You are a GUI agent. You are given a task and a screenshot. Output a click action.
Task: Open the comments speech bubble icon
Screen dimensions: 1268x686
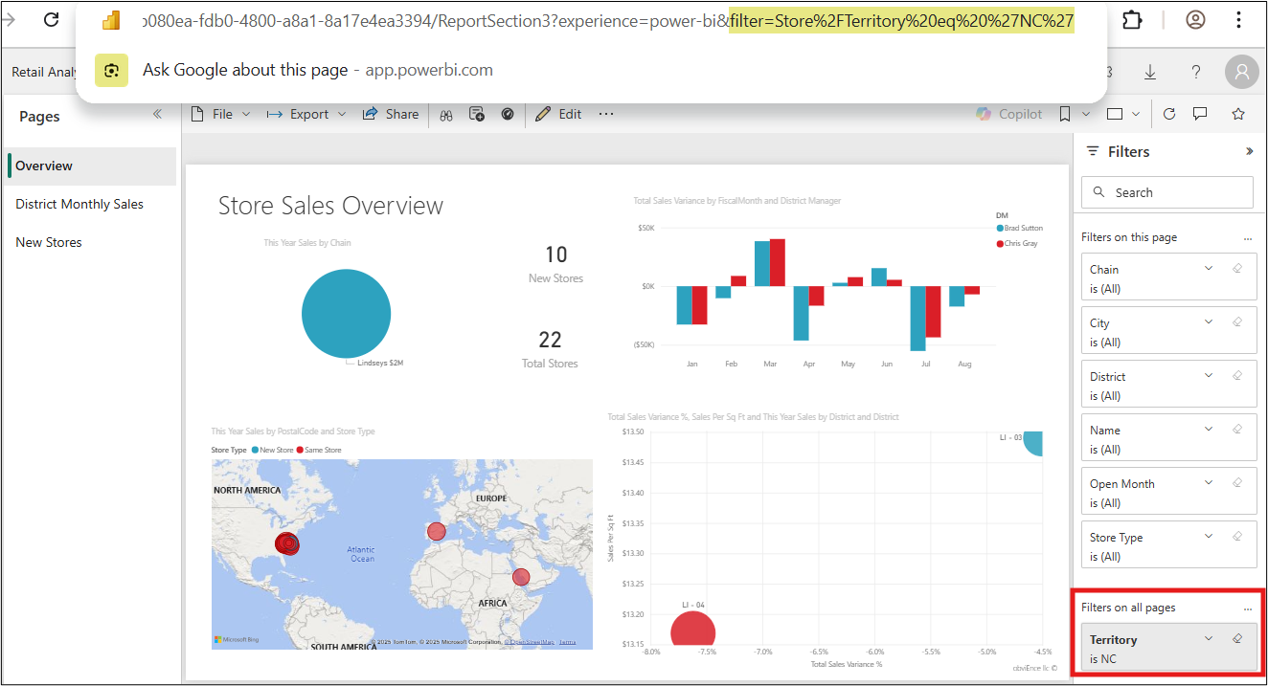tap(1199, 114)
